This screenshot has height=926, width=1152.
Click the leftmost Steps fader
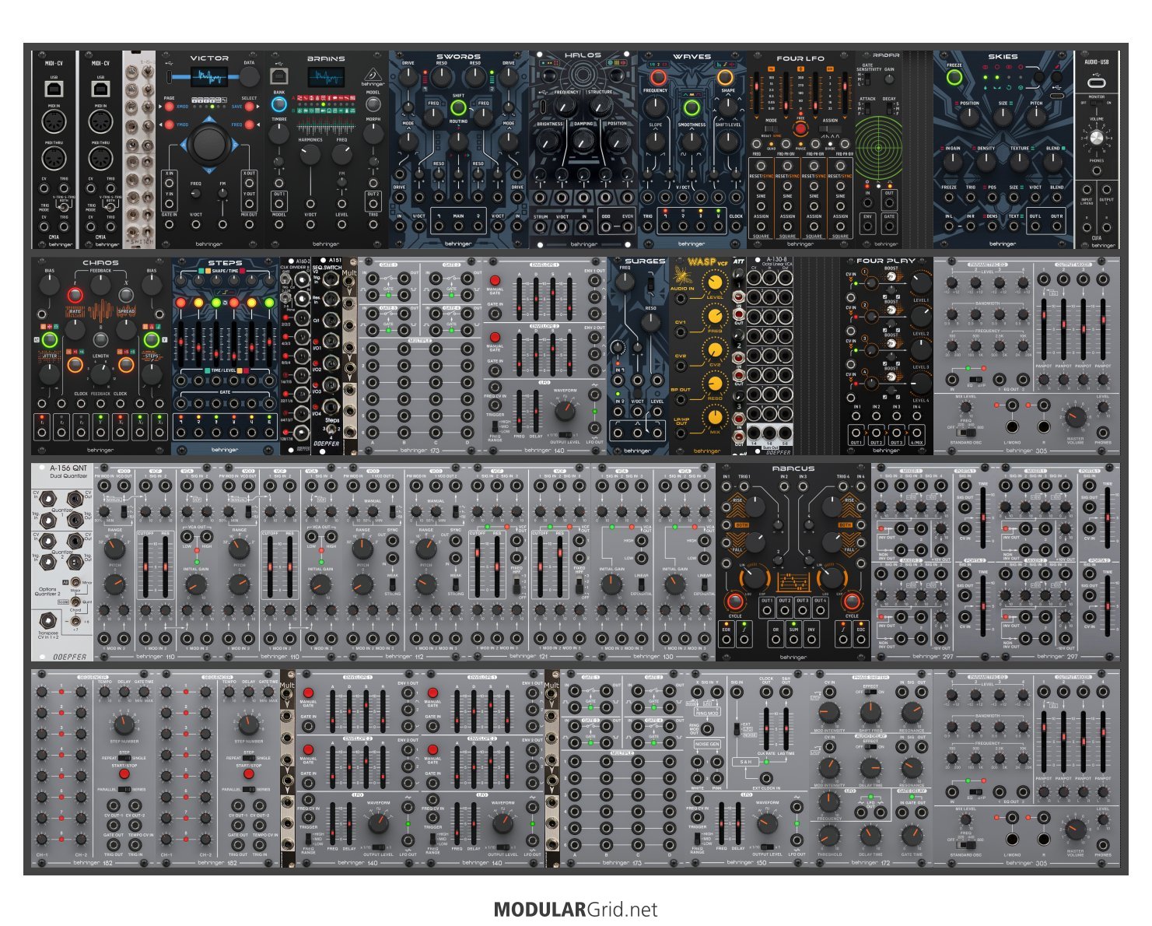[182, 342]
